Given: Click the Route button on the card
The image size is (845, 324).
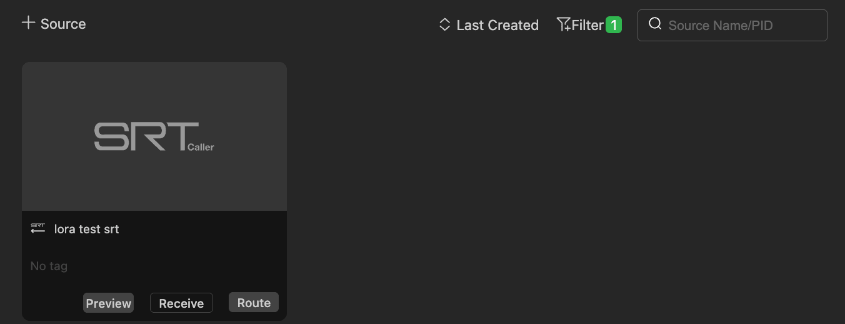Looking at the screenshot, I should point(254,302).
